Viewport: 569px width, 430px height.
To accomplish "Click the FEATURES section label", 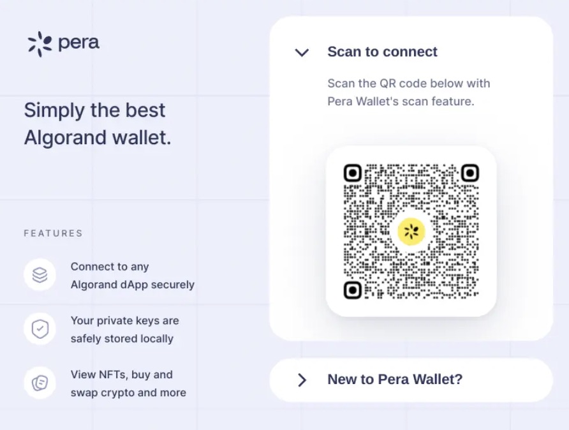I will tap(53, 234).
